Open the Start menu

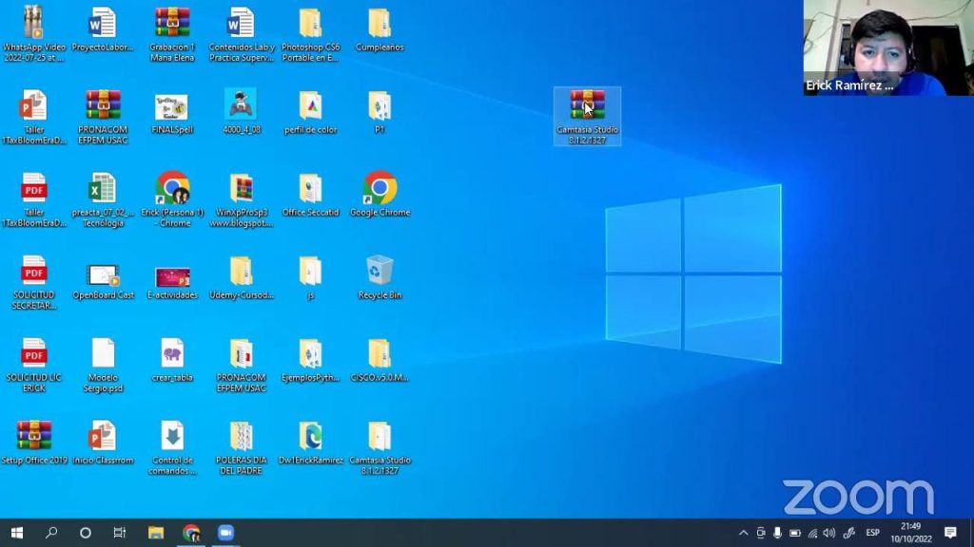(19, 532)
